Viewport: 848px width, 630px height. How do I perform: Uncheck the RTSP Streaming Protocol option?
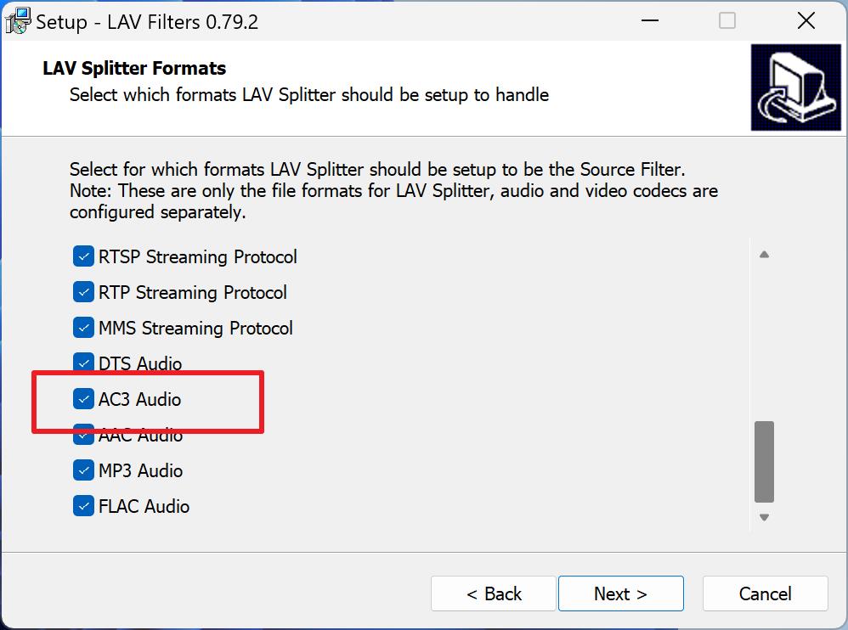point(82,256)
